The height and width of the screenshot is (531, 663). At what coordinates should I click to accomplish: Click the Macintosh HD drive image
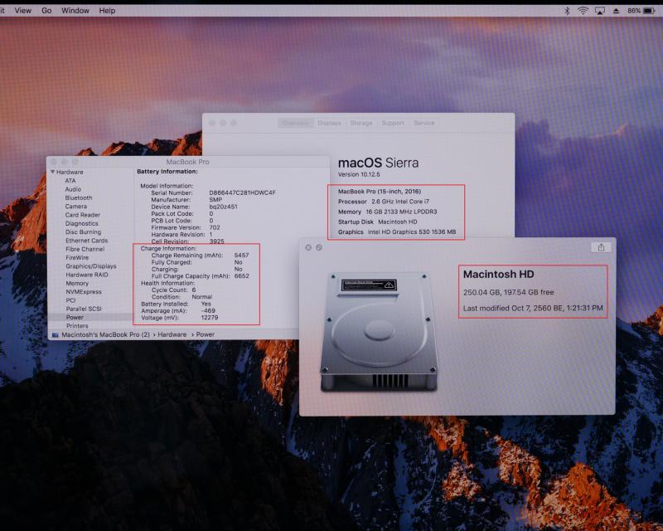(379, 332)
